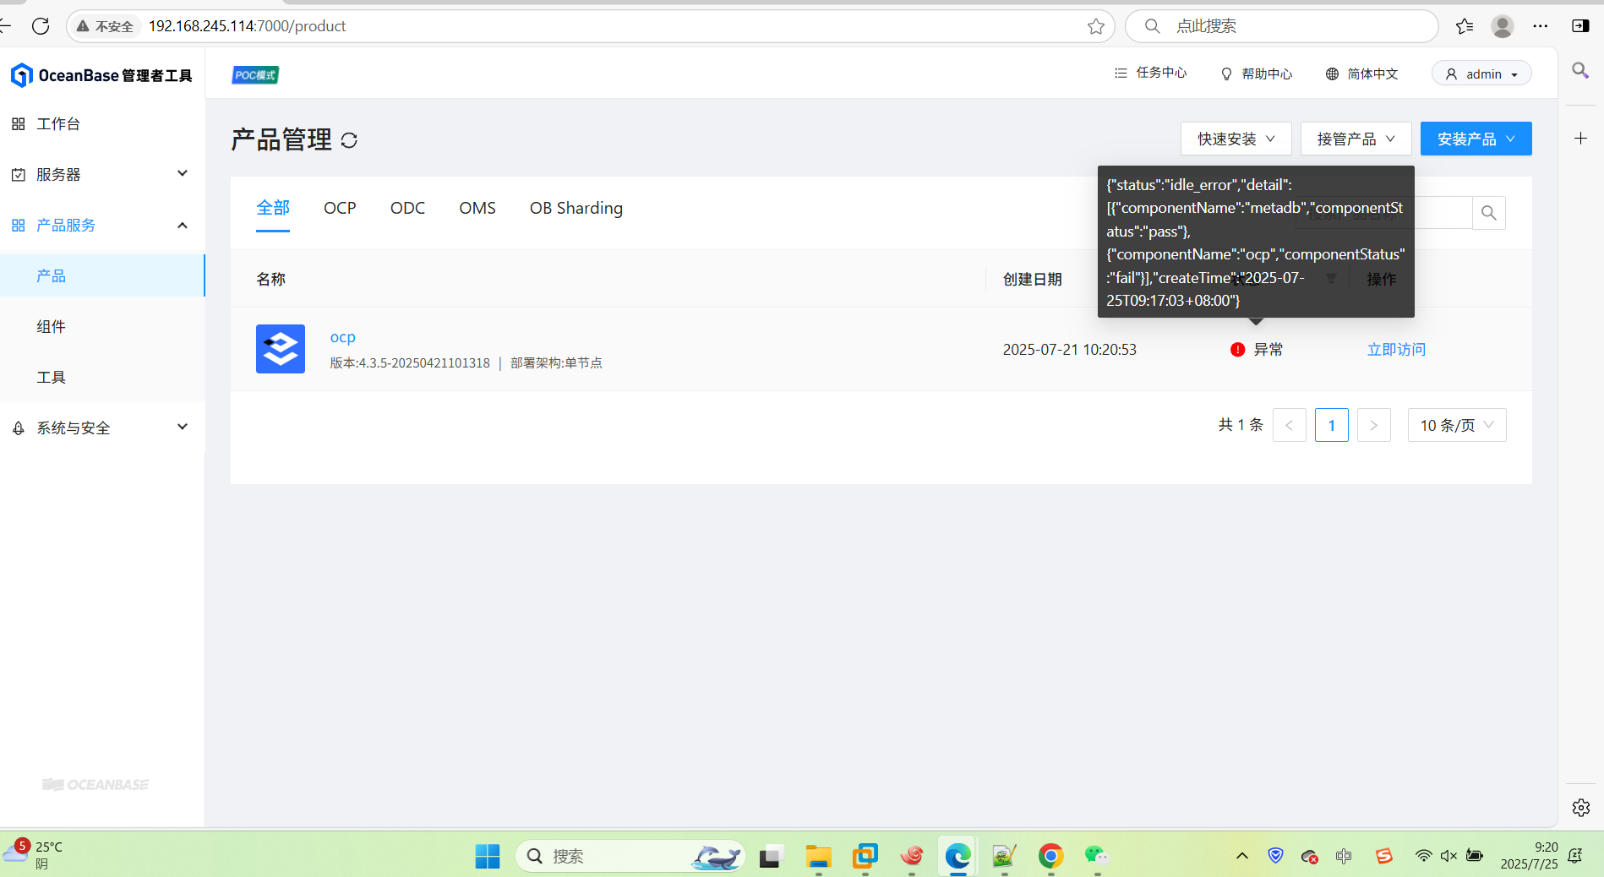
Task: Reload the browser page
Action: coord(41,26)
